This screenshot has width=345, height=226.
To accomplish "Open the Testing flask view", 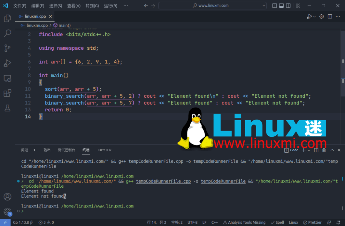I will pos(7,108).
